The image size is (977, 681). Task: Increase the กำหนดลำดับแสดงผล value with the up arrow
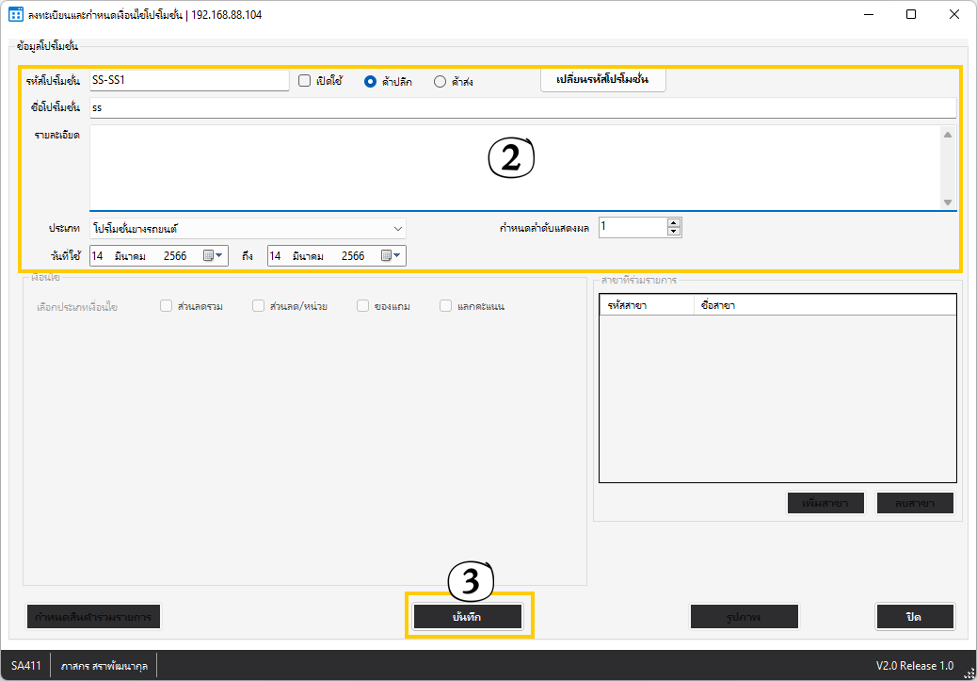click(x=673, y=222)
